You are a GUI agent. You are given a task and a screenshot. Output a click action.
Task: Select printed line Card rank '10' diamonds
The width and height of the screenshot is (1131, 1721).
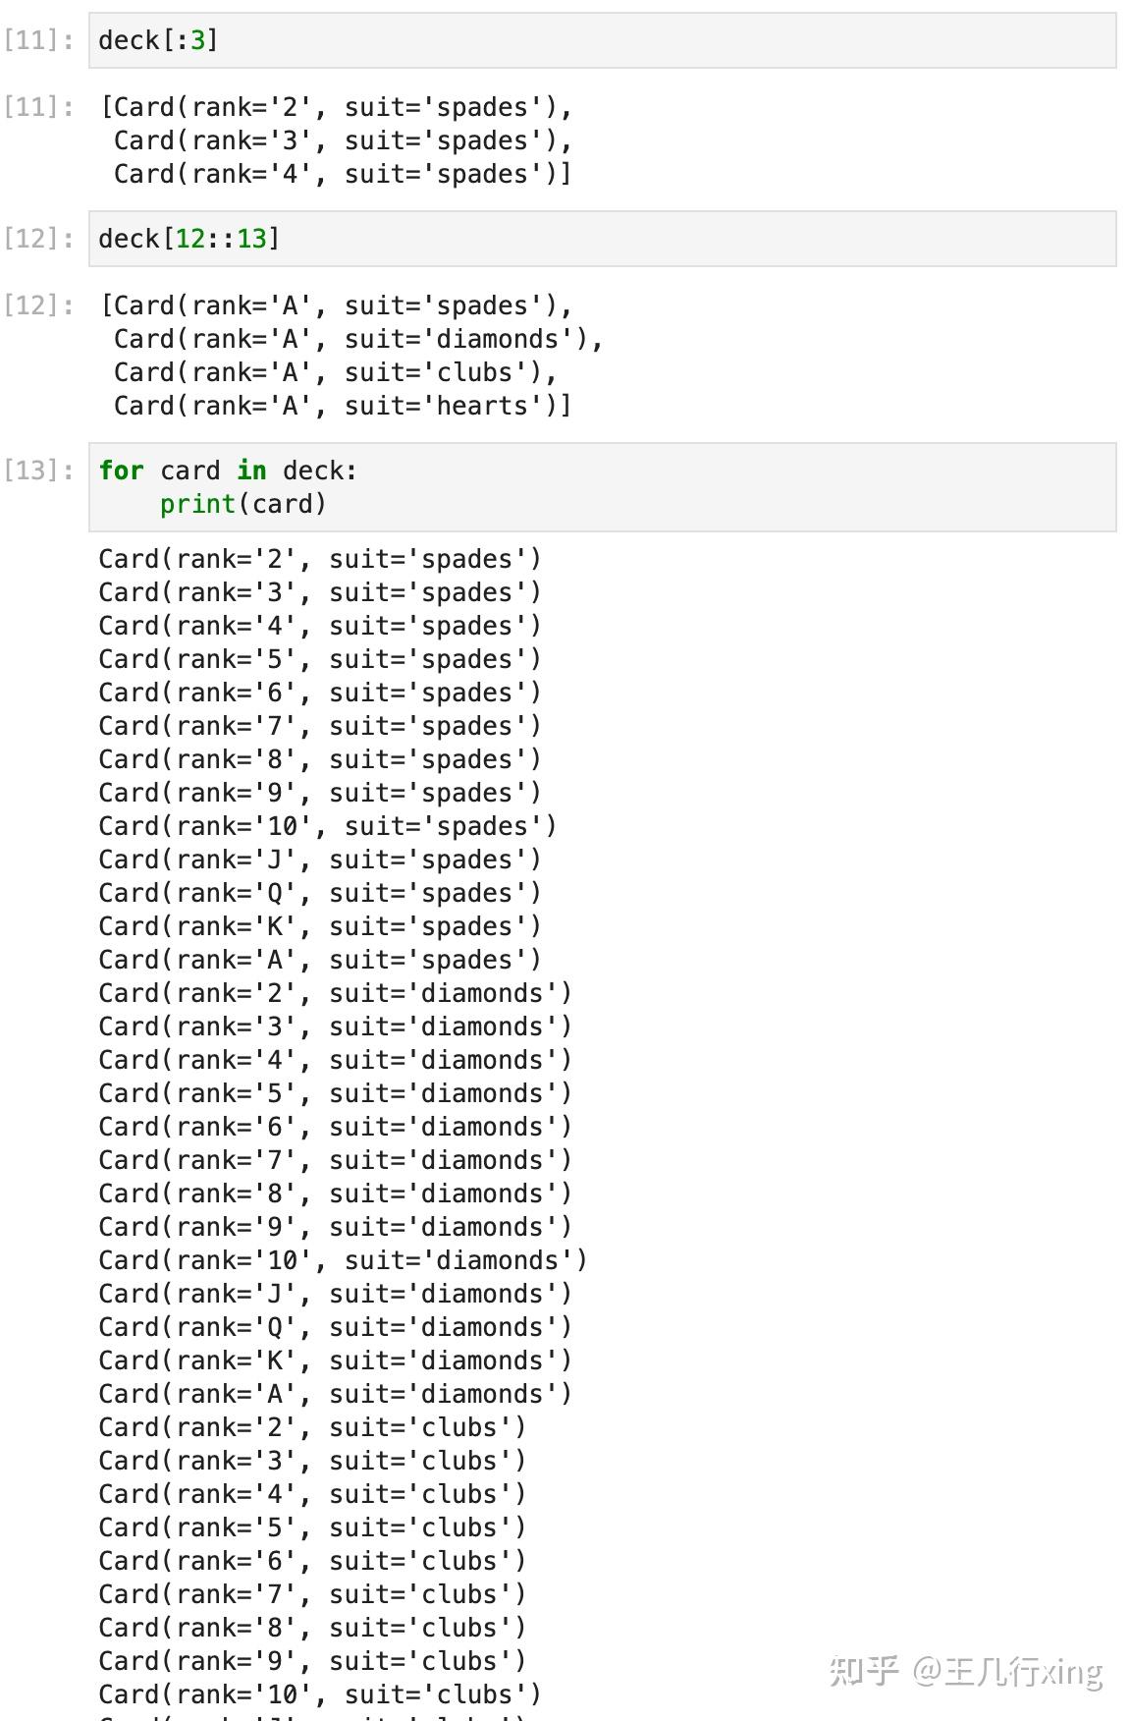tap(342, 1260)
